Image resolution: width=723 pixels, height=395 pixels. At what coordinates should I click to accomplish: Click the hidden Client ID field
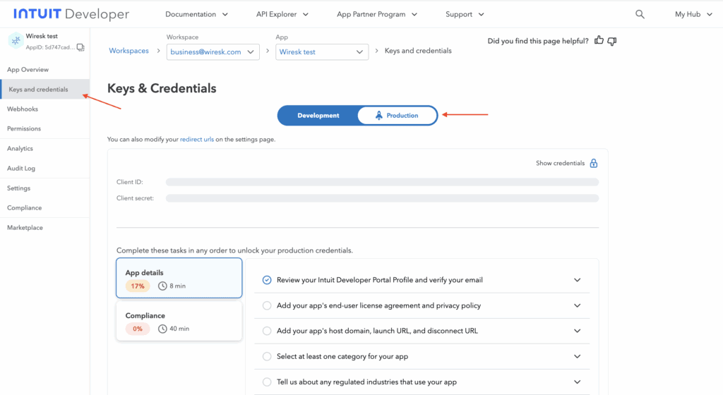(382, 182)
